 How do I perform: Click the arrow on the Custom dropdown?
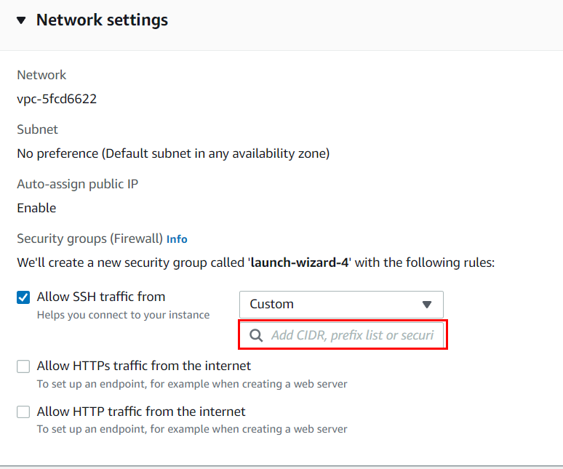[x=427, y=304]
